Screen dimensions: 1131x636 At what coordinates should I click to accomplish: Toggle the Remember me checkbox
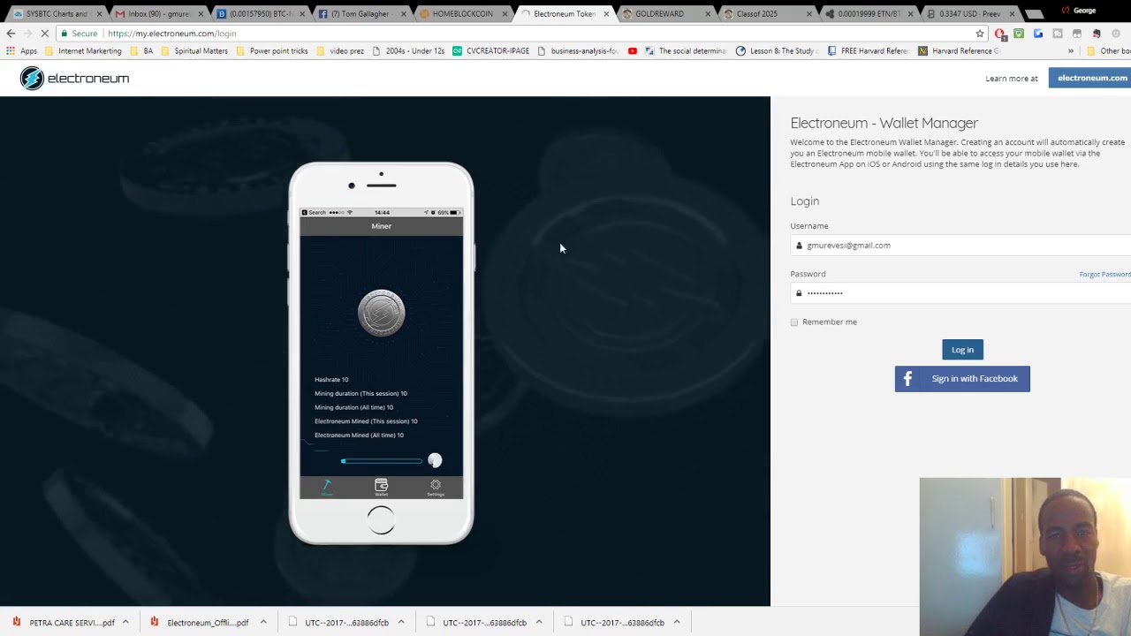794,322
